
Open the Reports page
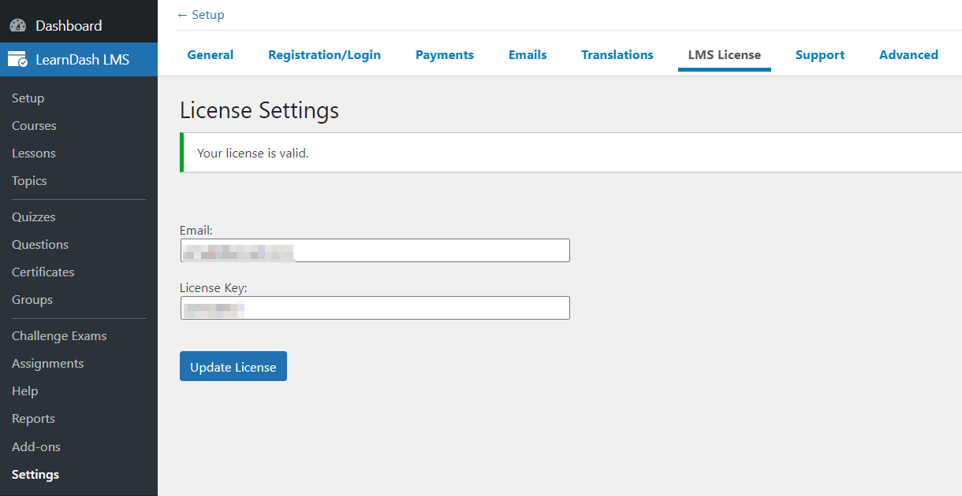(x=33, y=419)
